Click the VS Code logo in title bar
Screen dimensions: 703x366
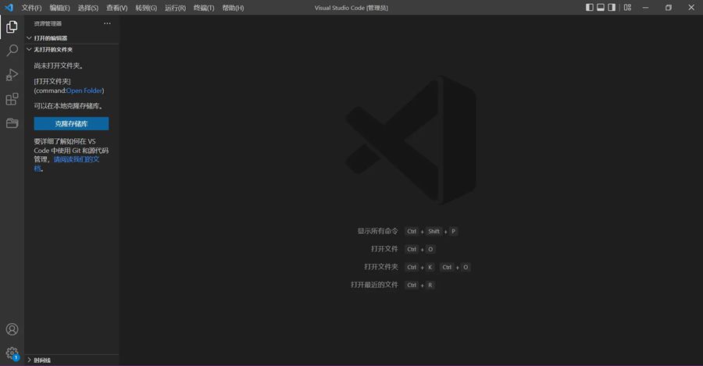(x=9, y=8)
